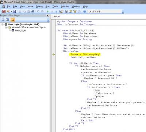Select Form_Login in the project tree
The image size is (146, 132).
20,30
